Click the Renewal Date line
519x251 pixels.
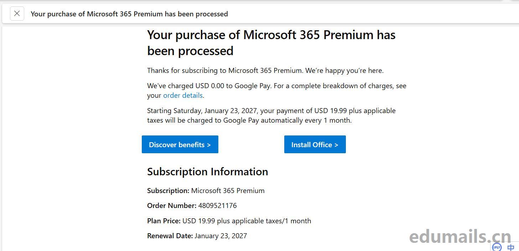point(197,236)
